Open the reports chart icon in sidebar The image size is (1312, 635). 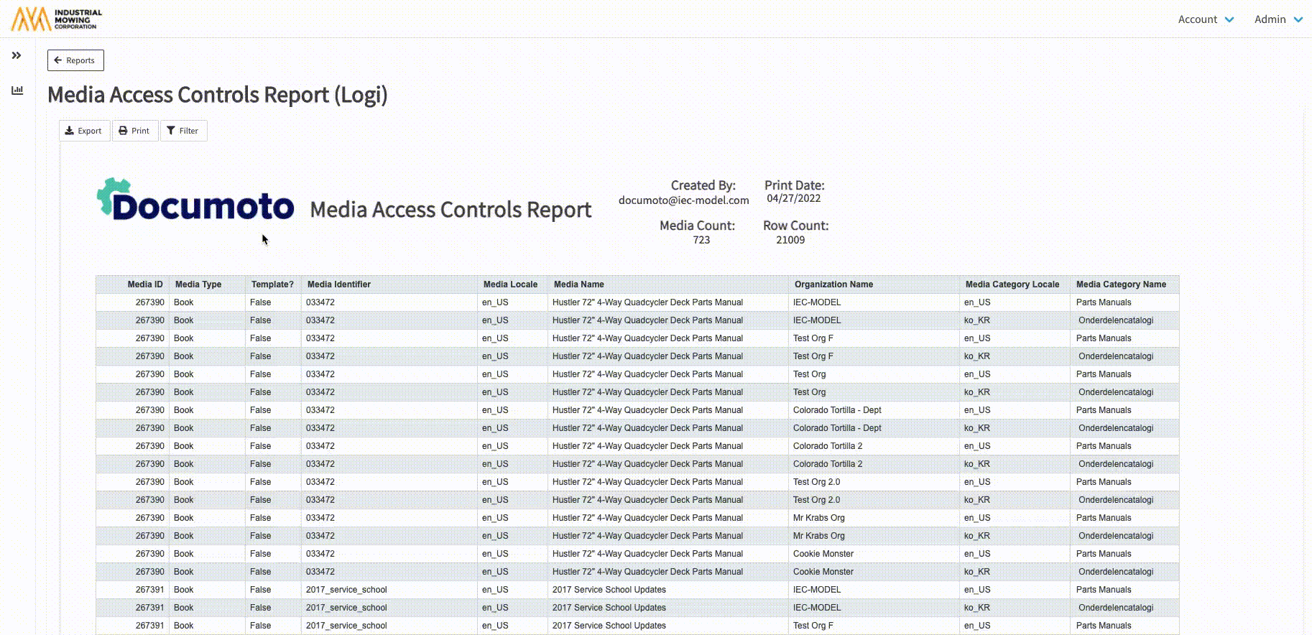(17, 91)
